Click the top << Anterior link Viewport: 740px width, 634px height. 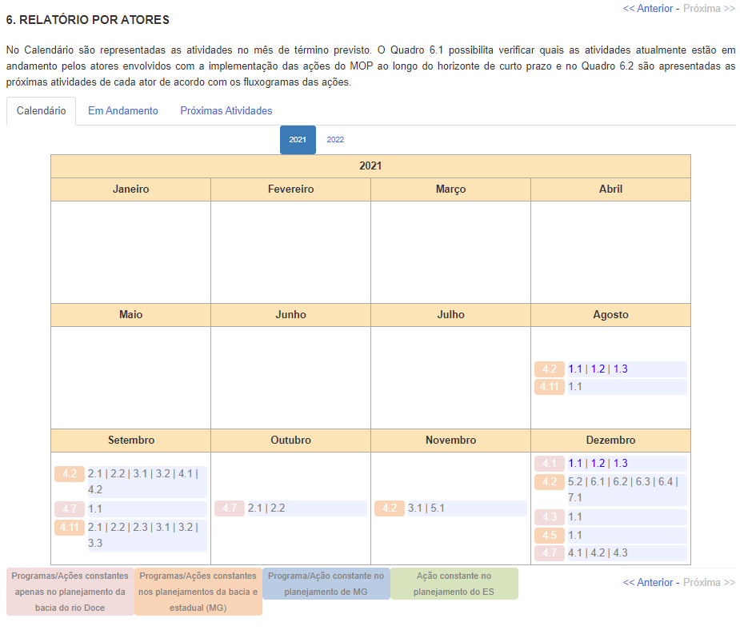point(647,9)
